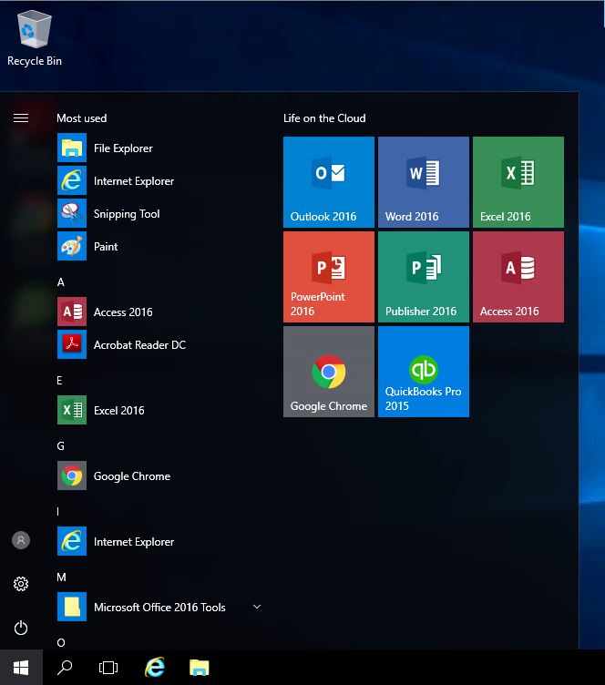This screenshot has height=685, width=605.
Task: Click the Most used heading
Action: 82,118
